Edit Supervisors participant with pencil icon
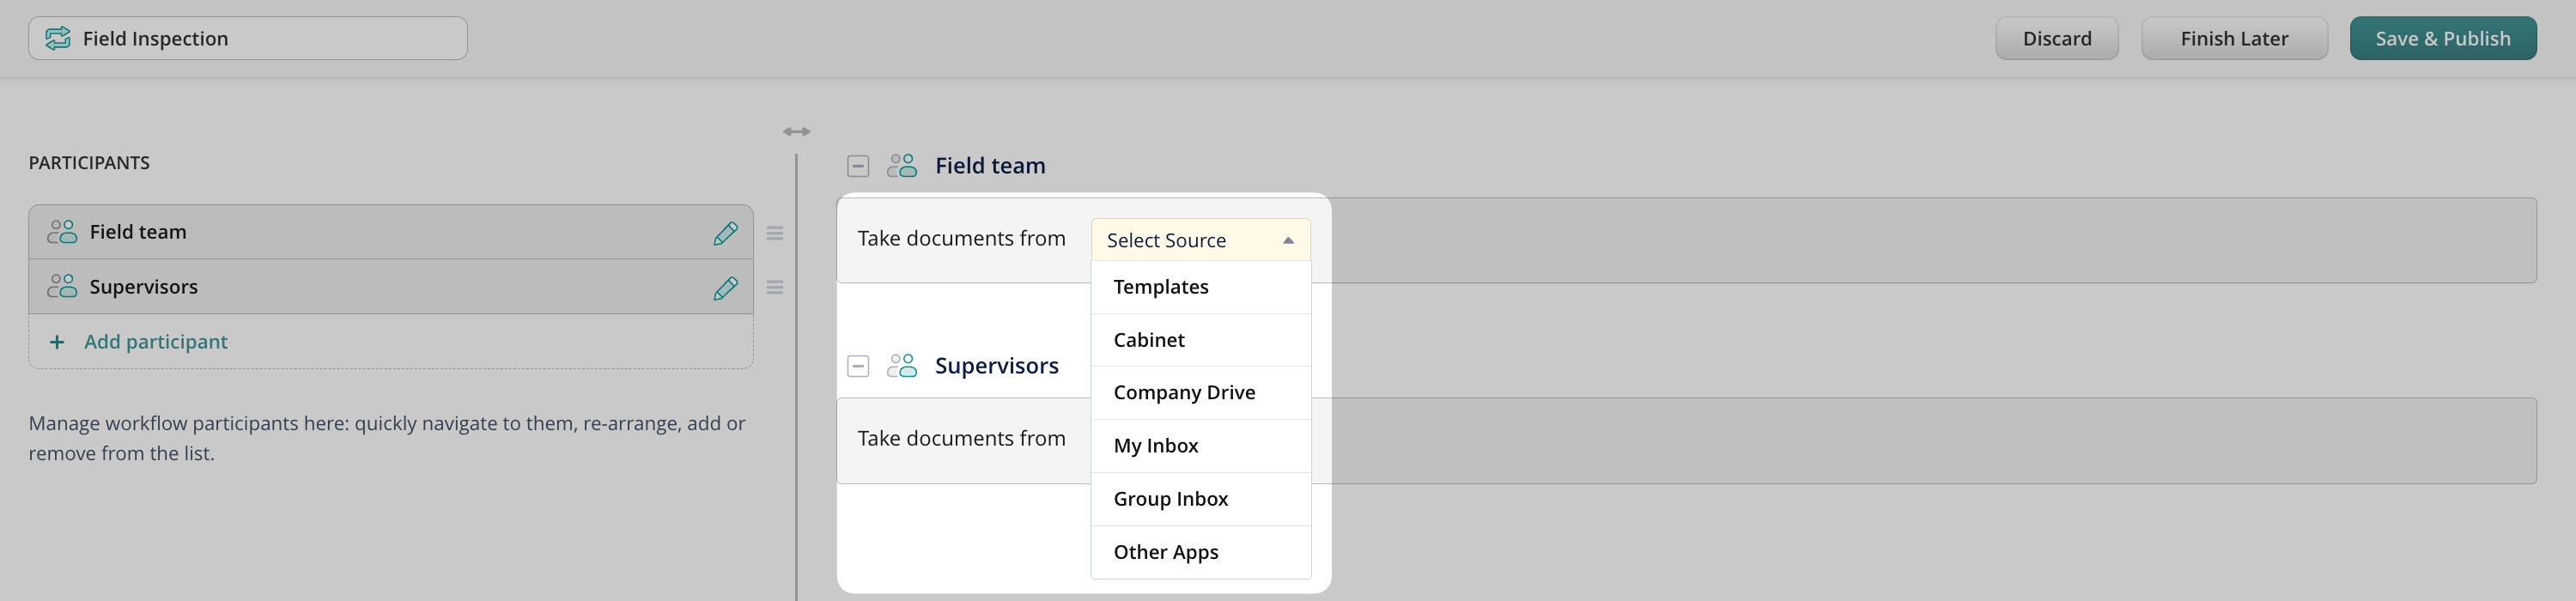 (725, 288)
